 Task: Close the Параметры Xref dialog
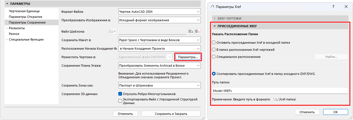346,6
